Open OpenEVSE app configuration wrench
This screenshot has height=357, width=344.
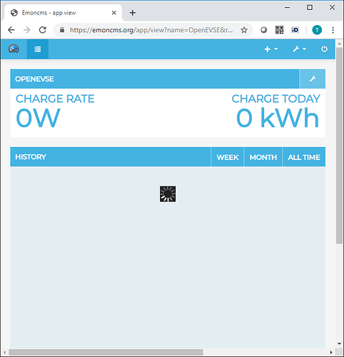pyautogui.click(x=313, y=79)
